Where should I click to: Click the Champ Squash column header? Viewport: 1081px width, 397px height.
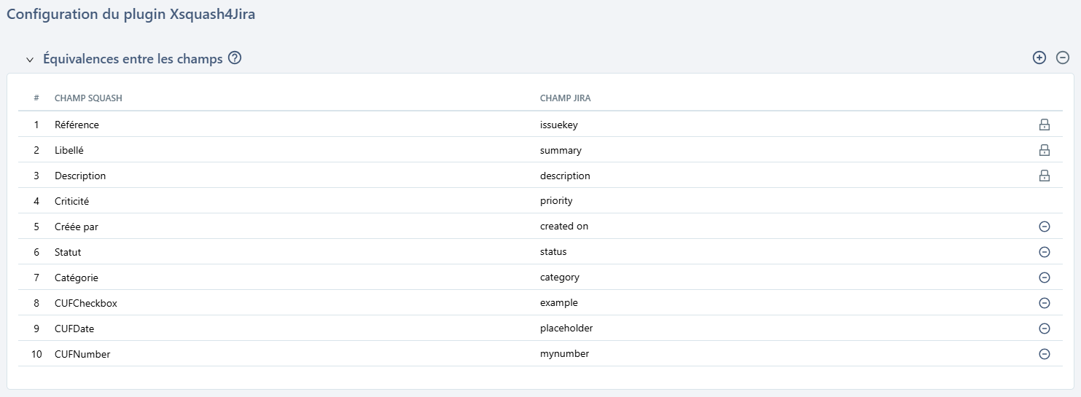pyautogui.click(x=88, y=98)
